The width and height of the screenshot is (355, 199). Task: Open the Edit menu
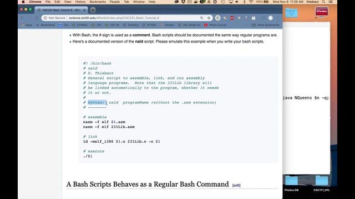click(x=57, y=2)
